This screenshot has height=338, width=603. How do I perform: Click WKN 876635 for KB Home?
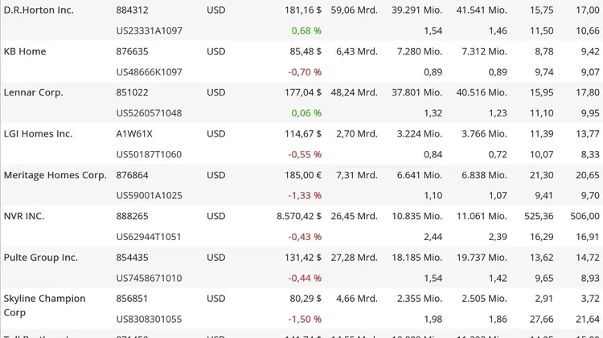point(132,51)
